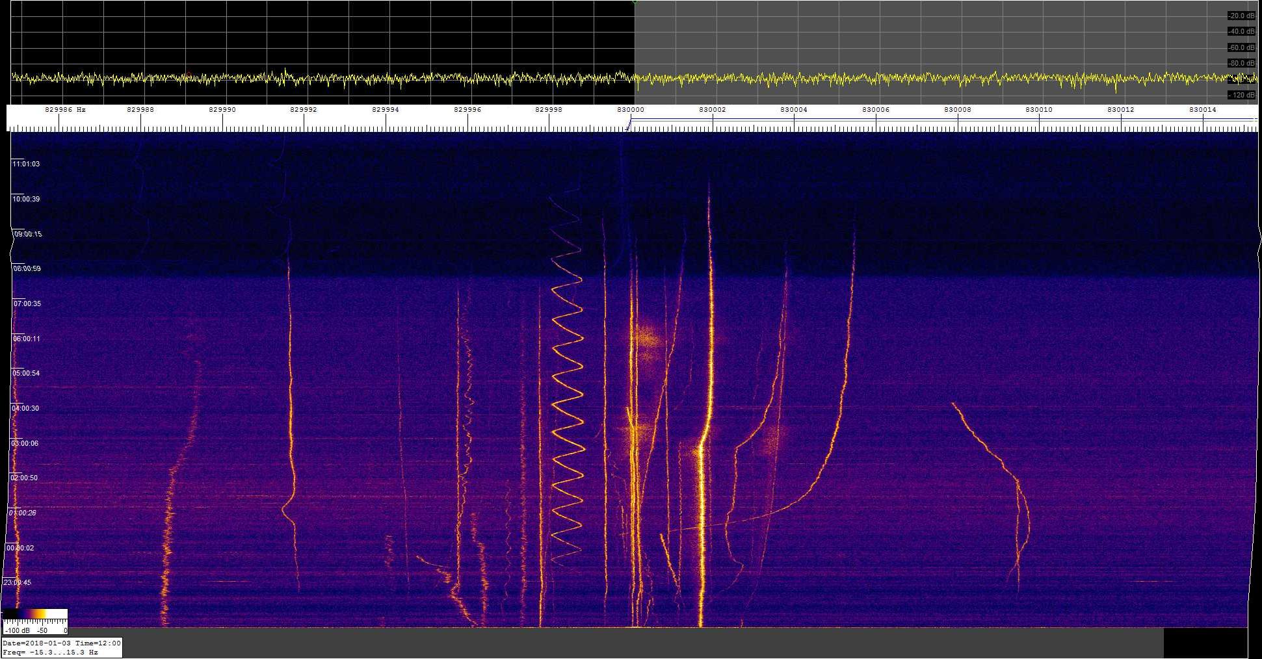Screen dimensions: 1262x659
Task: Click the 829990 frequency label
Action: 222,110
